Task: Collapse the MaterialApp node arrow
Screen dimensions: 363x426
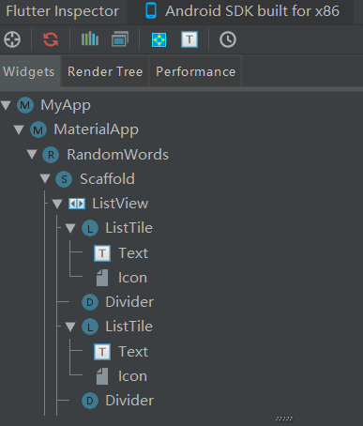Action: click(x=19, y=129)
